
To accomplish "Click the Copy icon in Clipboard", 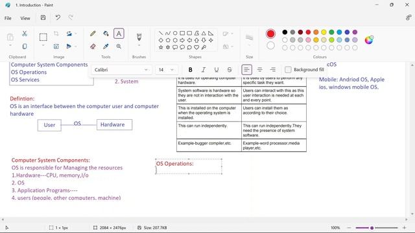I will coord(25,47).
